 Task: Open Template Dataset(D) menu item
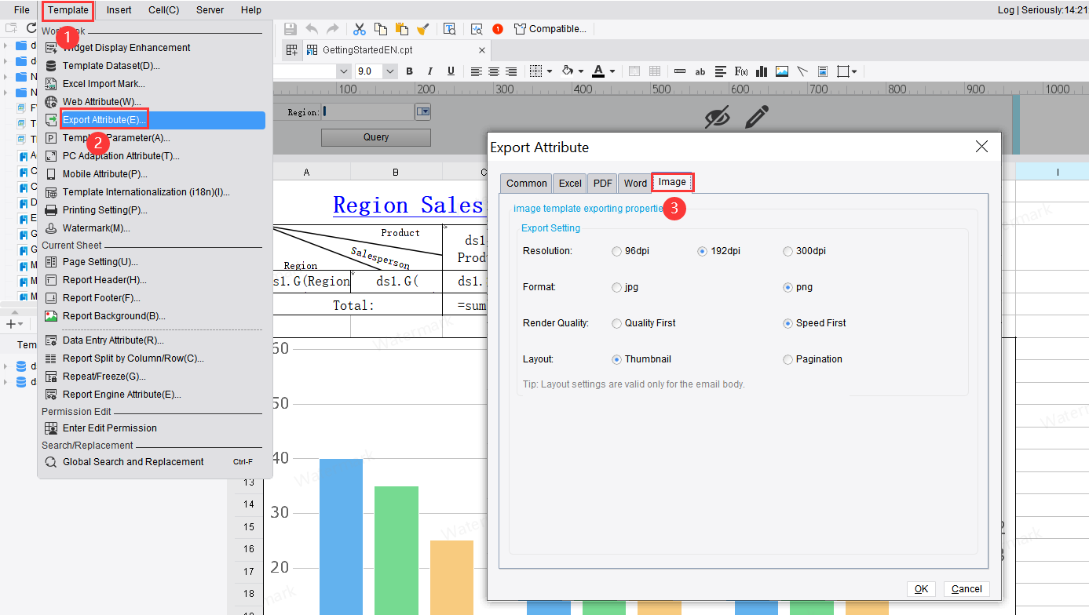pos(111,66)
